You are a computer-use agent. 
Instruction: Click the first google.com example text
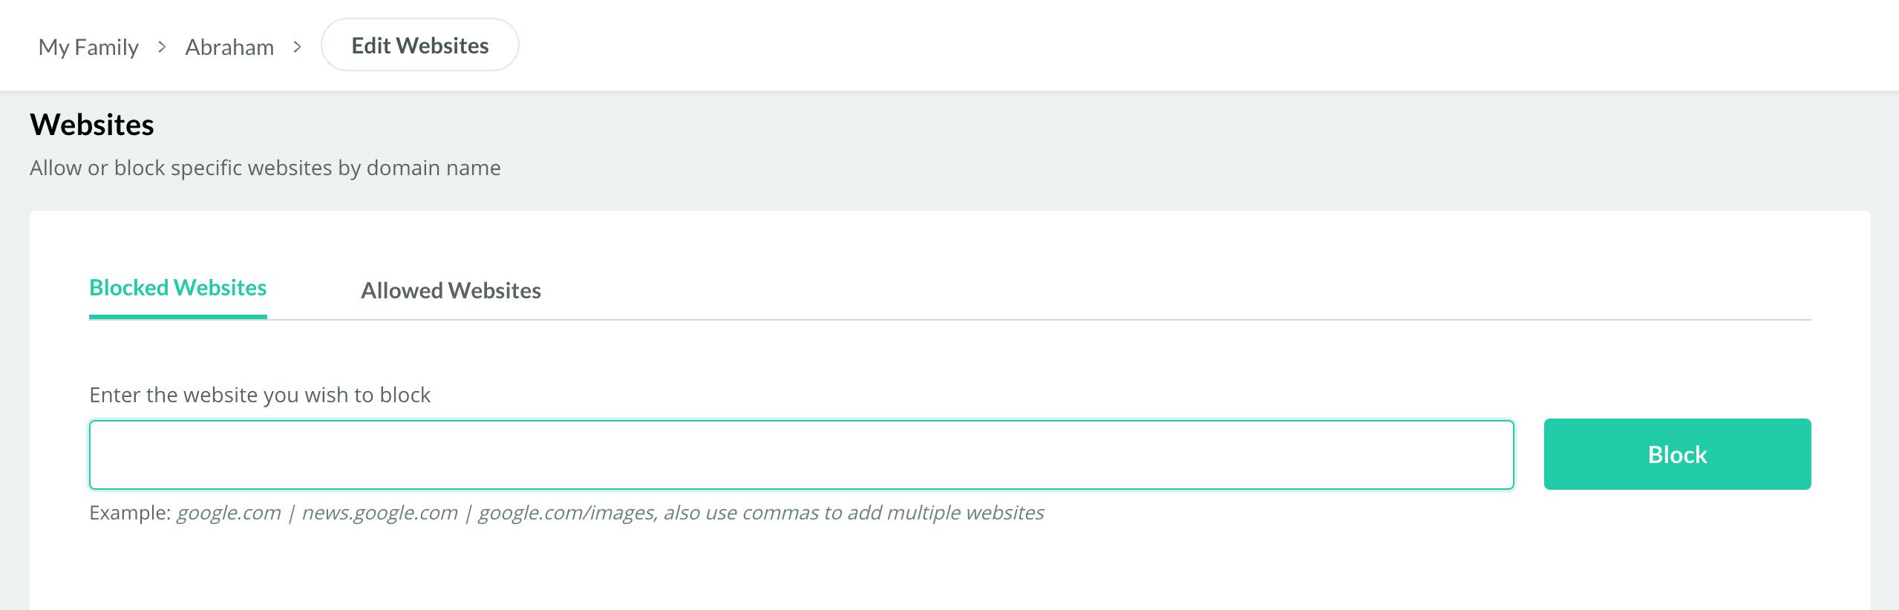229,513
